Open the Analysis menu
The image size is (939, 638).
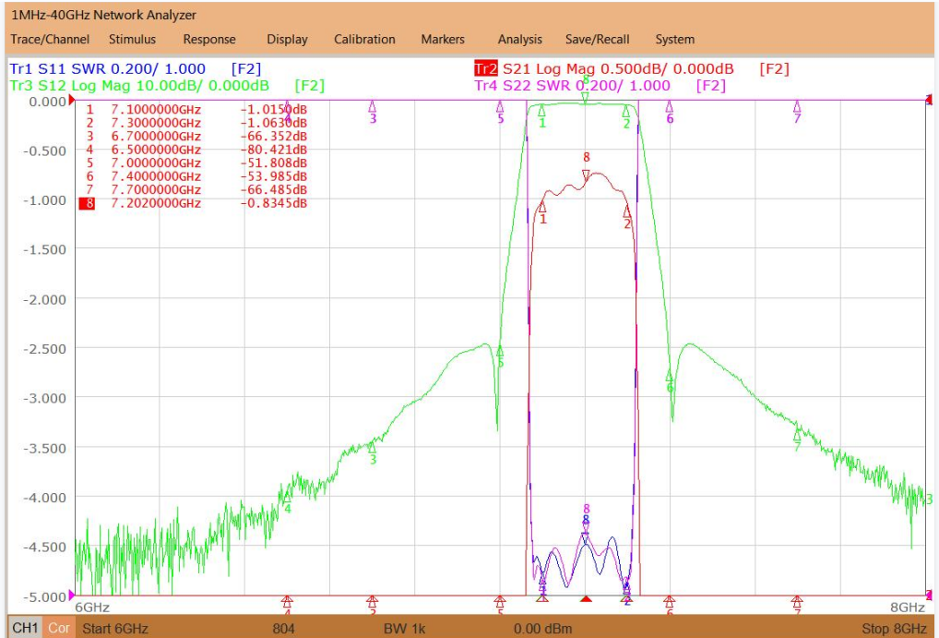[x=520, y=40]
